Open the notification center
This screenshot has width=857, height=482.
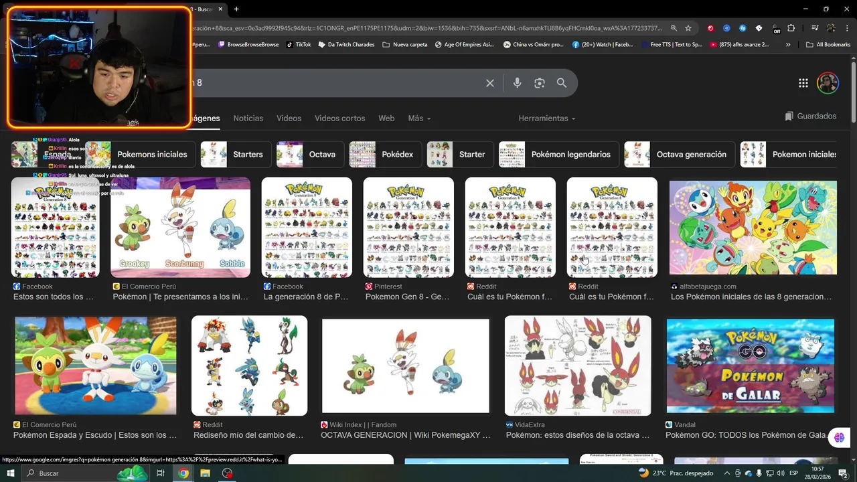tap(843, 473)
